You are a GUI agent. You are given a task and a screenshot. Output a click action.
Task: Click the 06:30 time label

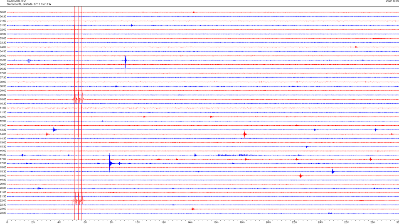point(3,69)
